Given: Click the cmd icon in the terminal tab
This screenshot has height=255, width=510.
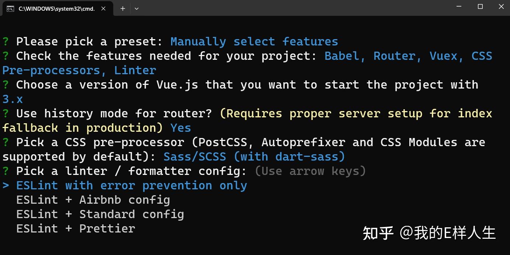Looking at the screenshot, I should point(10,8).
